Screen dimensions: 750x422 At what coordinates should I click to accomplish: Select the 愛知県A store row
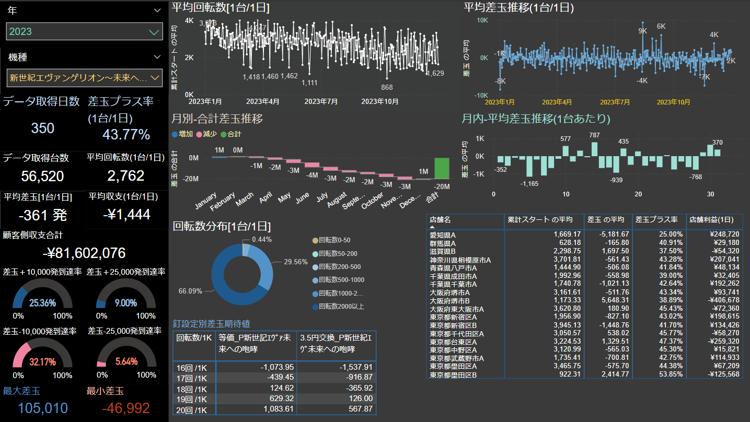tap(443, 235)
